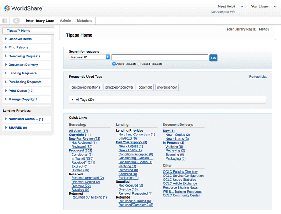Click the Refresh List link
The width and height of the screenshot is (281, 214).
tap(257, 77)
